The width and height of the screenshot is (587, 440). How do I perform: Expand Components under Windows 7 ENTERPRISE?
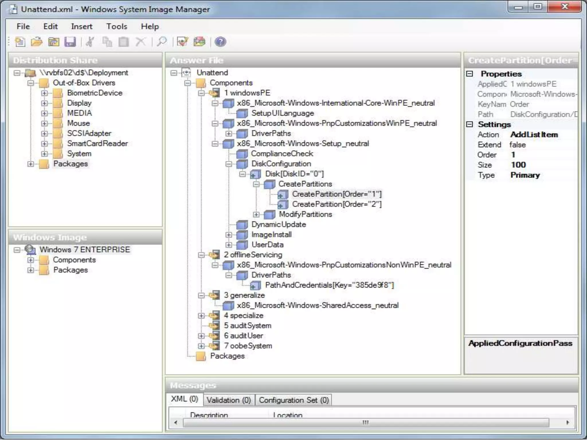(31, 260)
